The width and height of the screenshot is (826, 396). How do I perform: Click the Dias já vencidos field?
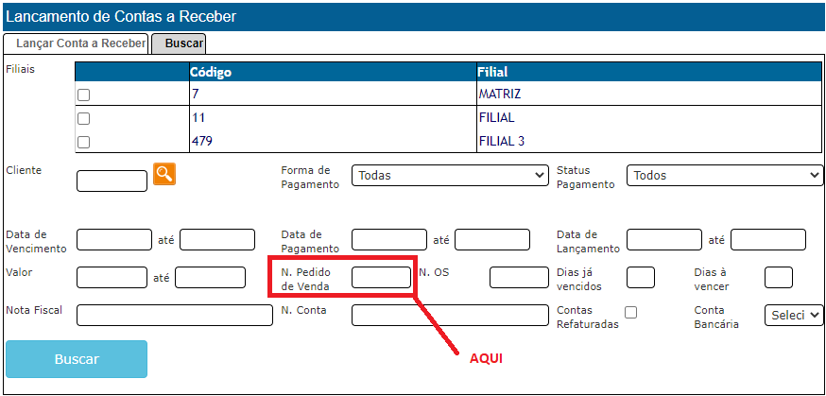[641, 277]
